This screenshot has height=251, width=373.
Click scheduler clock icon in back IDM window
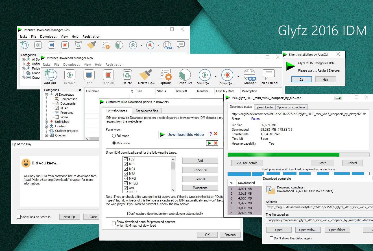[x=119, y=45]
